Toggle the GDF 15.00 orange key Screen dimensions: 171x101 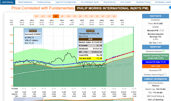(156, 66)
